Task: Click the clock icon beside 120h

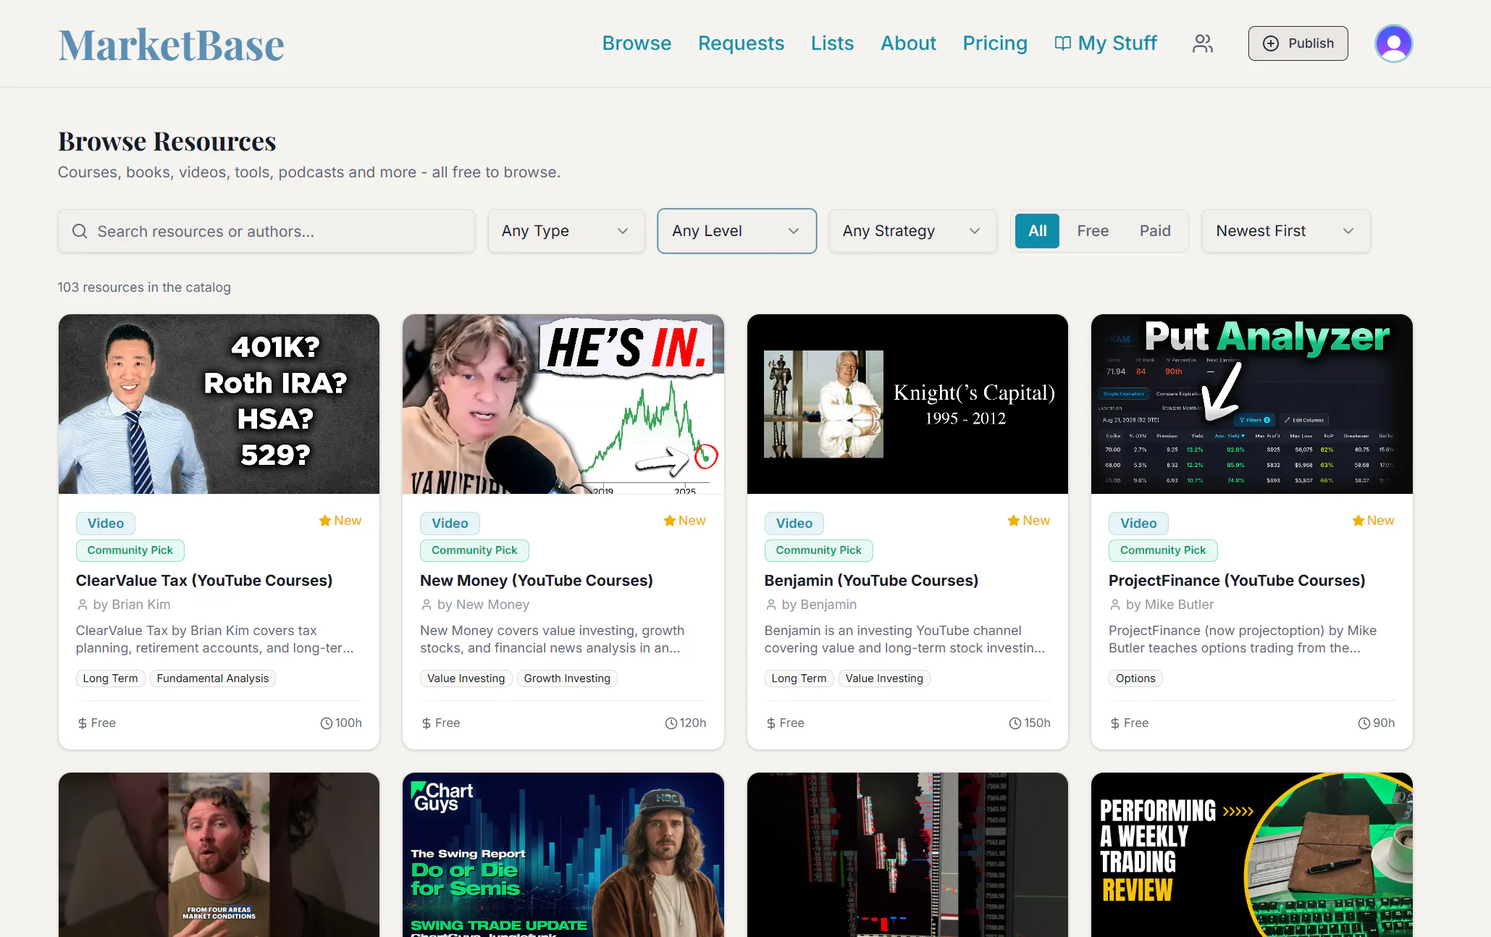Action: click(x=671, y=723)
